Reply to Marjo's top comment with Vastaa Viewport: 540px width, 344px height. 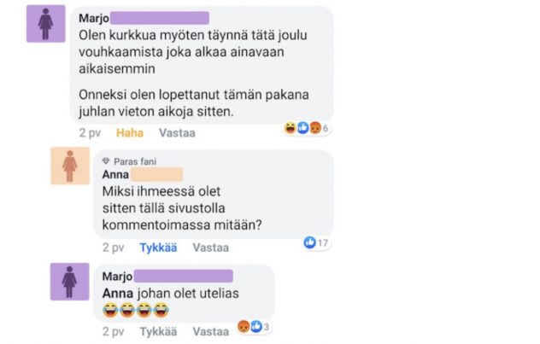click(x=177, y=133)
